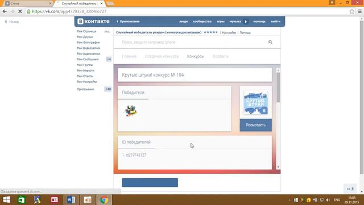Open Мои Аудиозаписи
This screenshot has height=205, width=364.
point(89,54)
